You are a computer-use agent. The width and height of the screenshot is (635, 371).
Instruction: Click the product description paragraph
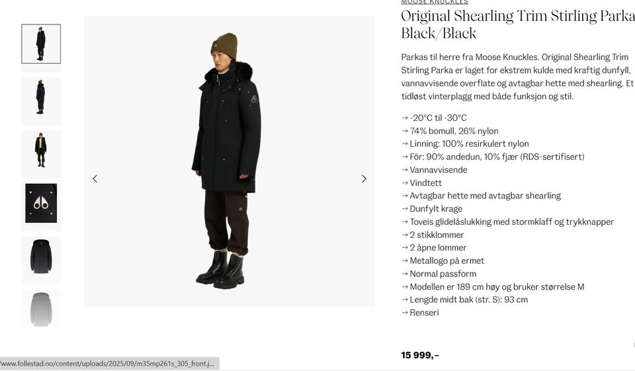pyautogui.click(x=517, y=77)
